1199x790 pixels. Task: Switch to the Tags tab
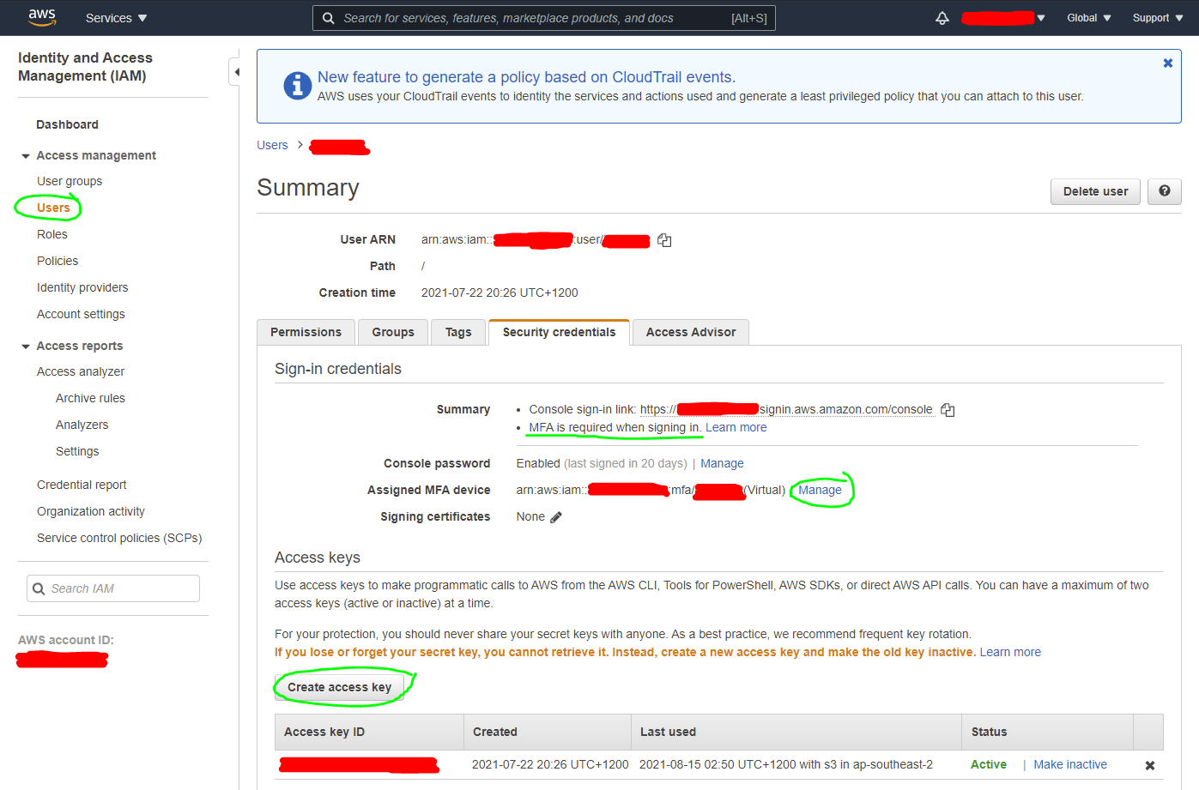click(x=458, y=332)
